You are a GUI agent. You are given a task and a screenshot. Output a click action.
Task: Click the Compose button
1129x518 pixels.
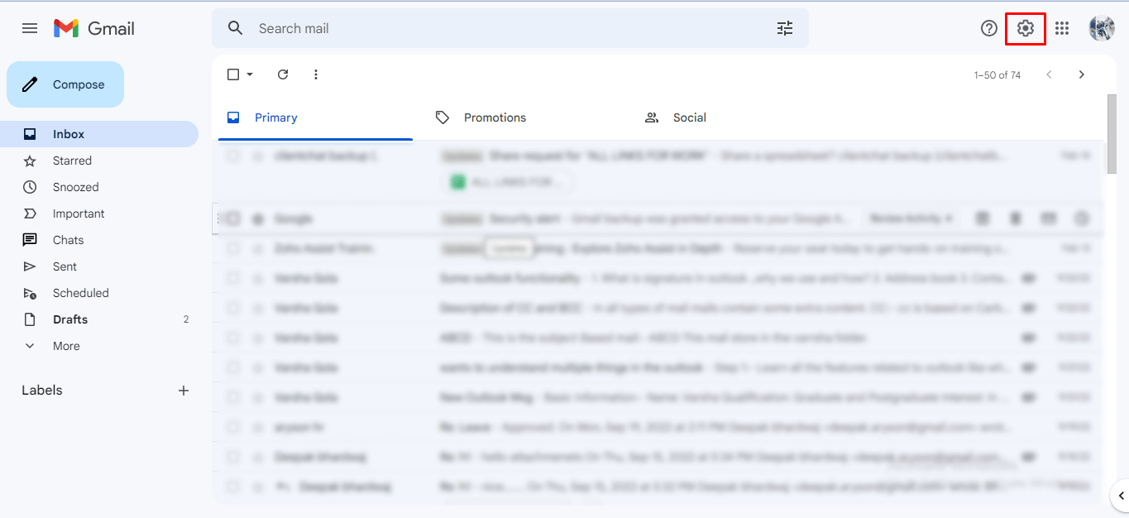[65, 84]
